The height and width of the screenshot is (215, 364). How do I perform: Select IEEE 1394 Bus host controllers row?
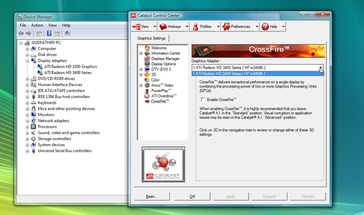[64, 97]
